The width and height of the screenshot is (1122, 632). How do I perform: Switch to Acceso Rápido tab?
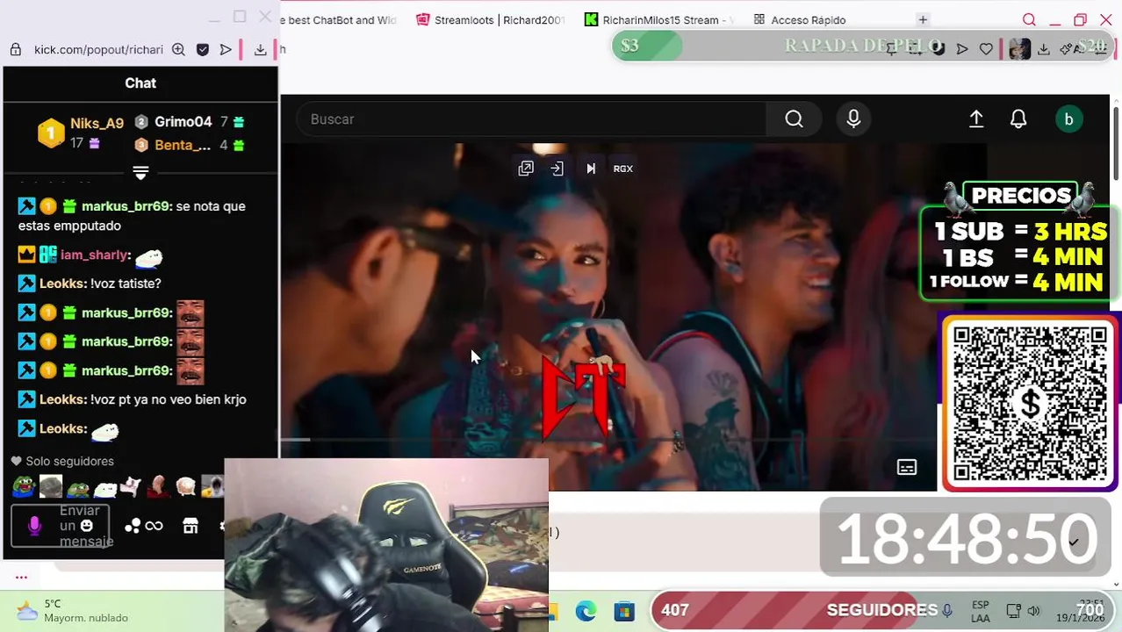point(801,19)
